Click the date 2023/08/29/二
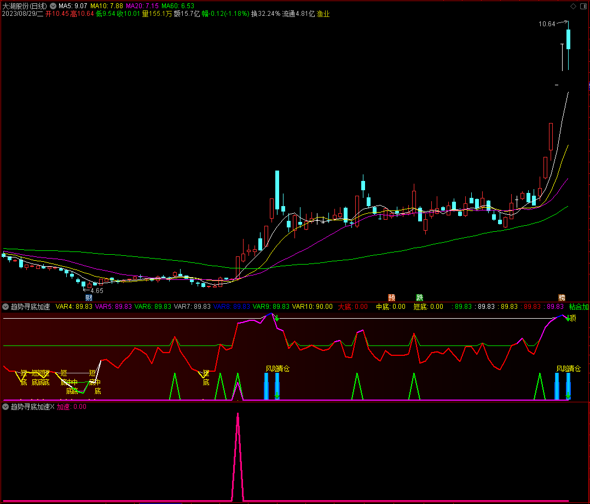This screenshot has width=590, height=504. pos(22,14)
